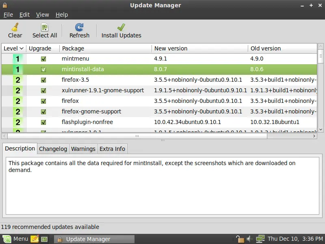Click the vertical scrollbar down arrow
The height and width of the screenshot is (244, 325).
(321, 129)
